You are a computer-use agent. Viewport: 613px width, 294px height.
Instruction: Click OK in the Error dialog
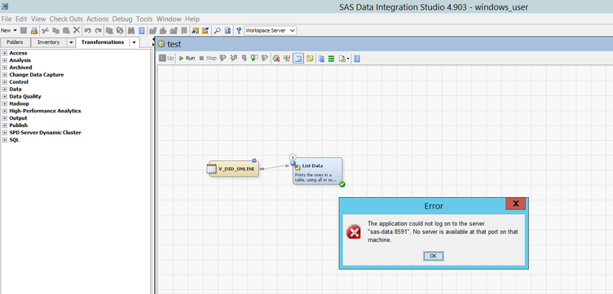pyautogui.click(x=433, y=256)
